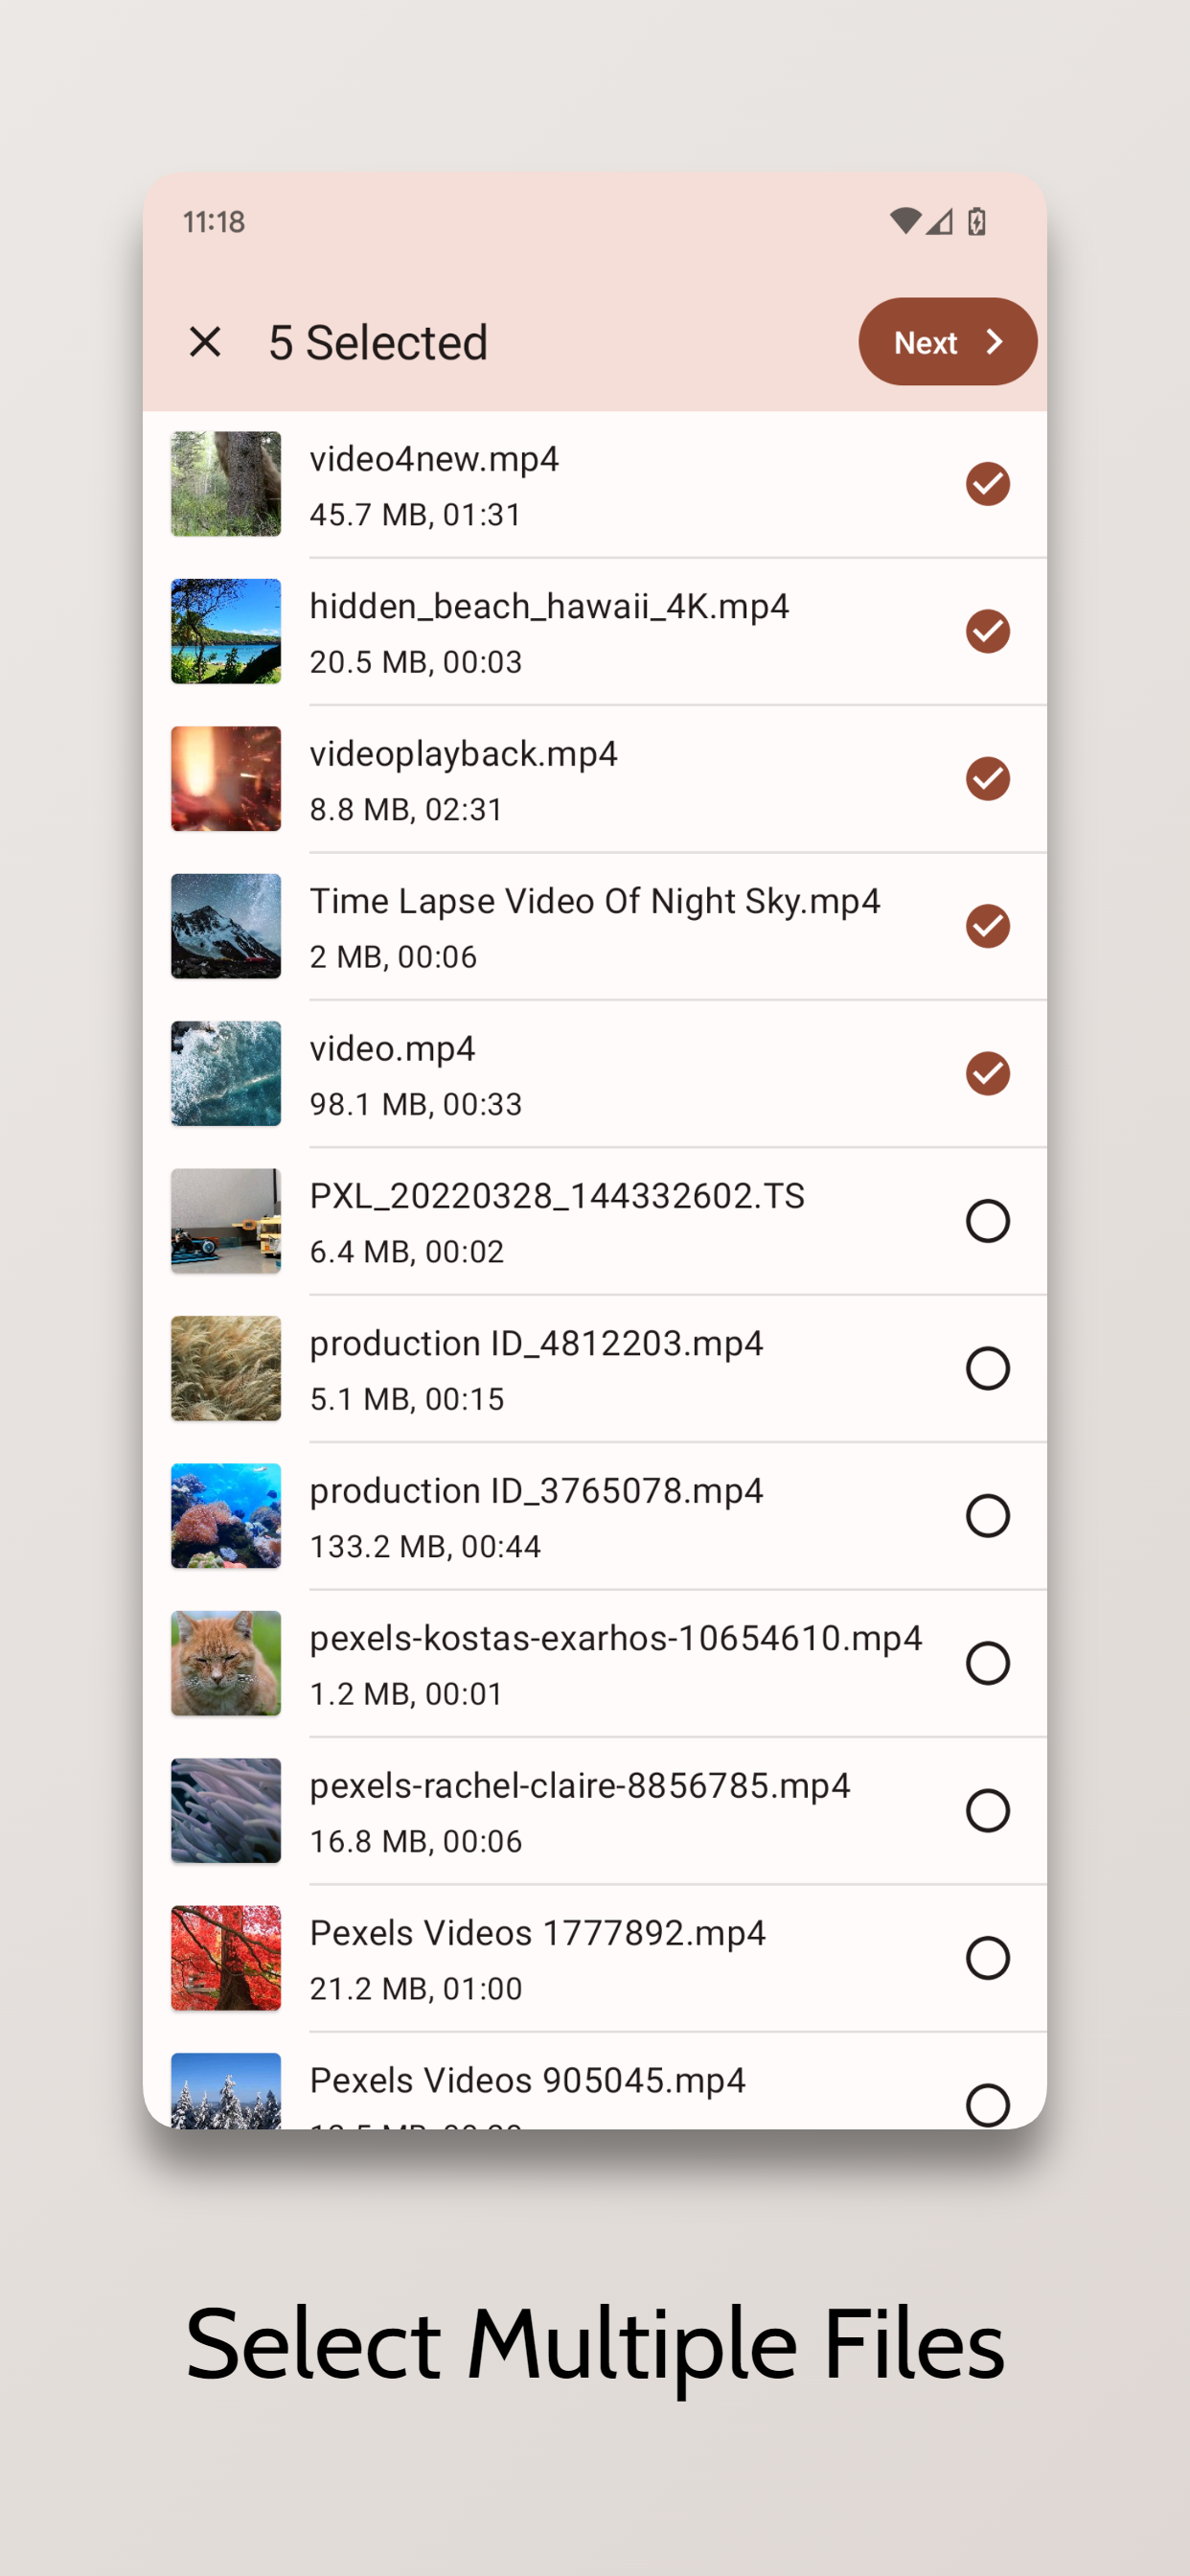The image size is (1190, 2576).
Task: Tap the cellular signal icon
Action: tap(939, 221)
